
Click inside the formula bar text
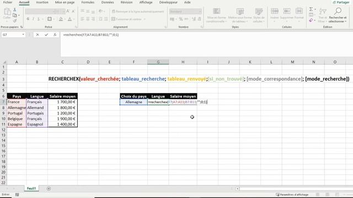tap(91, 35)
